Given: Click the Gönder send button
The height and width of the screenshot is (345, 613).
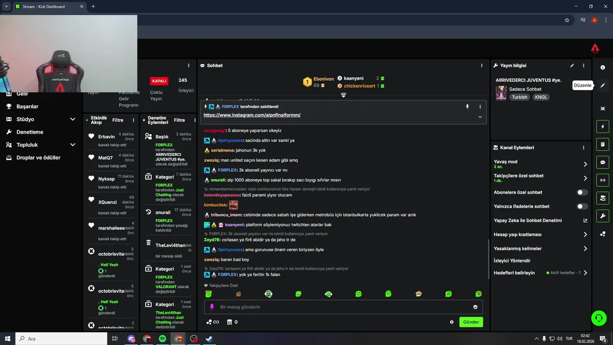Looking at the screenshot, I should click(471, 322).
